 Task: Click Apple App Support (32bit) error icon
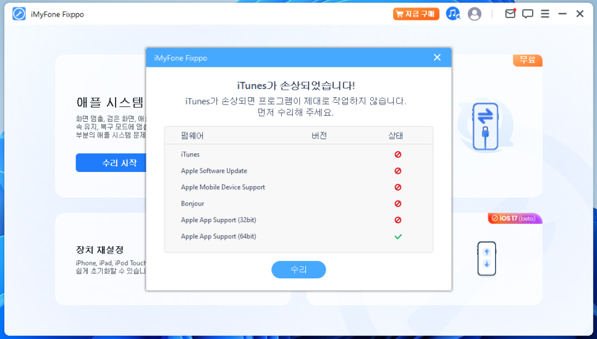[398, 220]
